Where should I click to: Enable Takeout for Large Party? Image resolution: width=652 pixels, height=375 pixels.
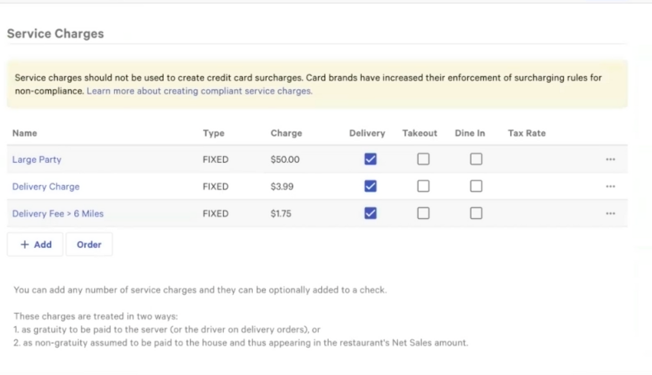coord(423,159)
